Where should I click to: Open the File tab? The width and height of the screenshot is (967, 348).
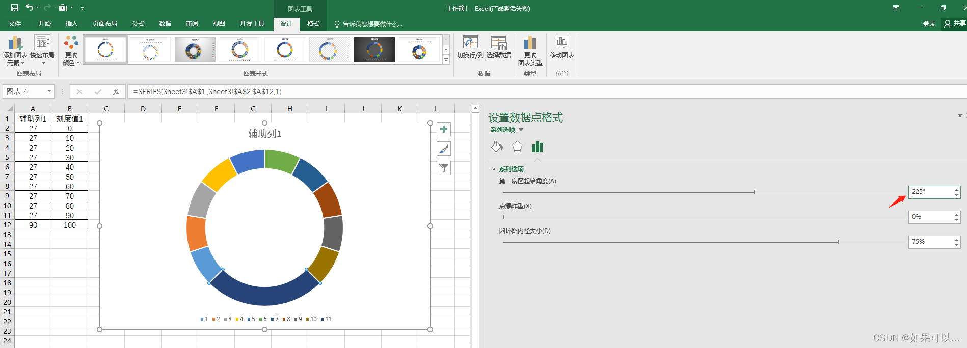pyautogui.click(x=15, y=24)
